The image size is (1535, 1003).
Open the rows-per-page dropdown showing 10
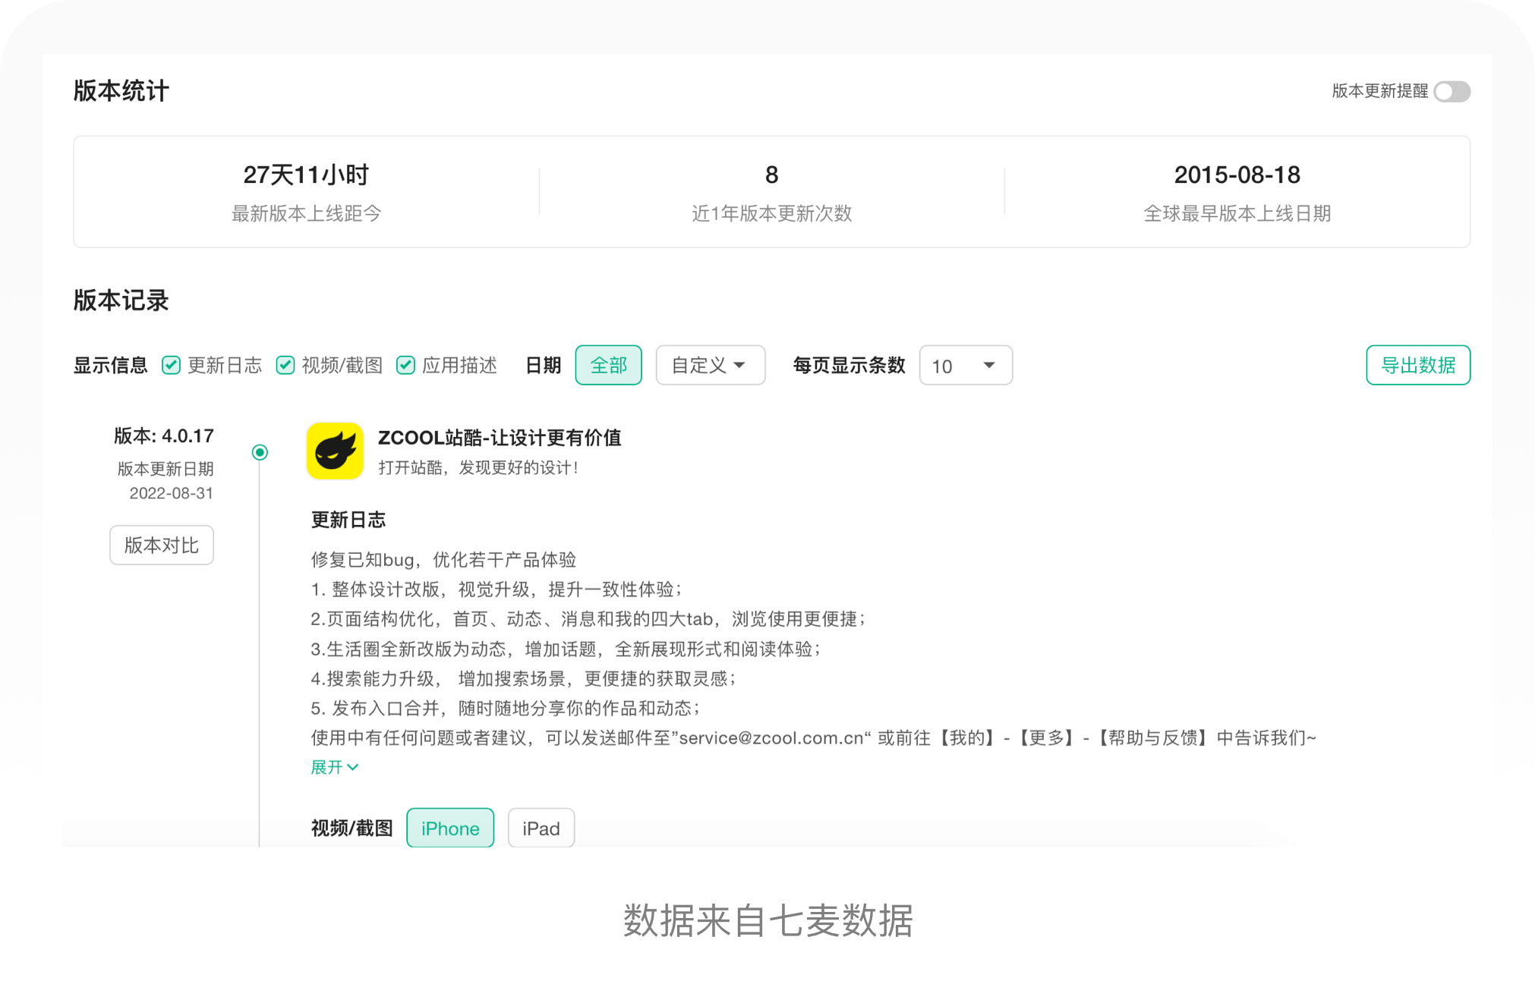(965, 366)
